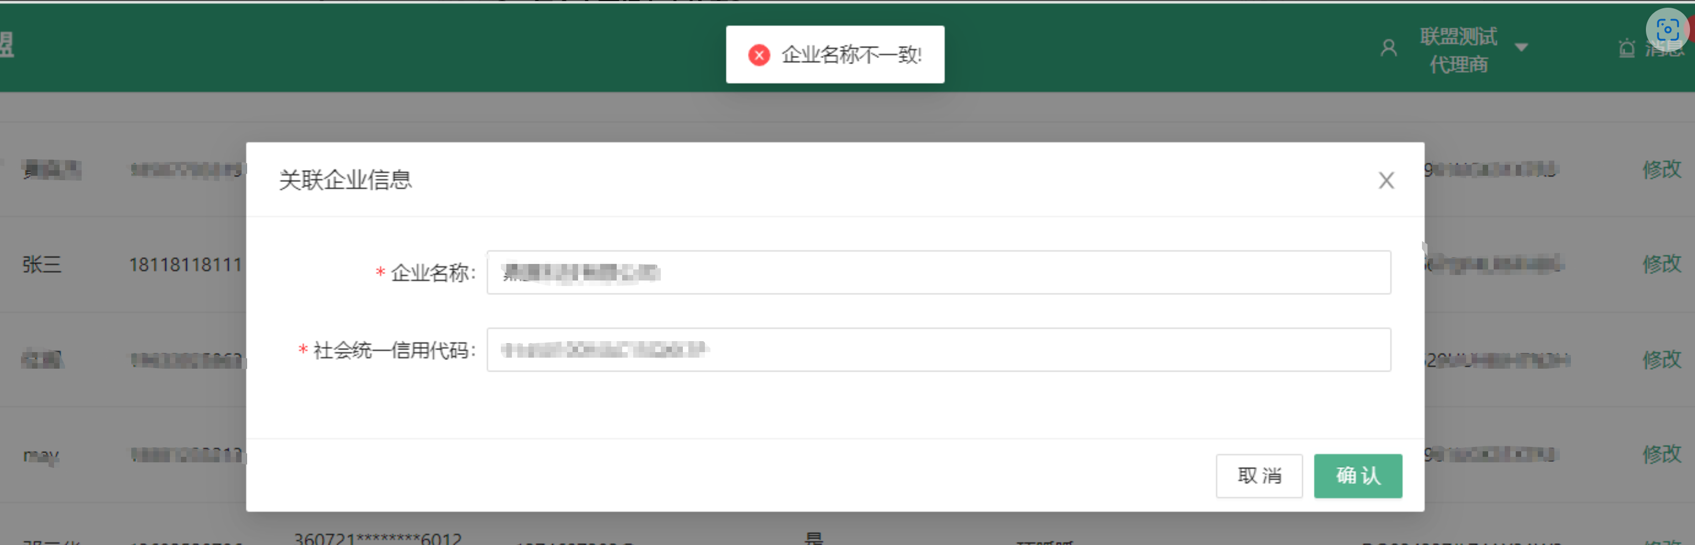Screen dimensions: 1695x545
Task: Click the phone number 18118118111 cell
Action: (185, 265)
